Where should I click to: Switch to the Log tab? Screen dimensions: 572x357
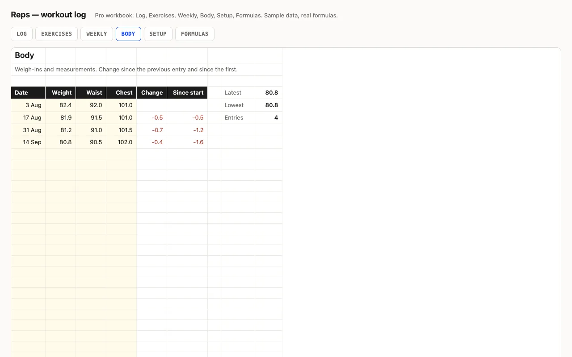(x=21, y=34)
